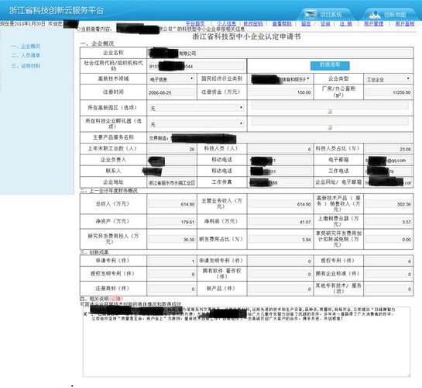
Task: Open the 所在高新园区 selection dropdown
Action: click(197, 108)
